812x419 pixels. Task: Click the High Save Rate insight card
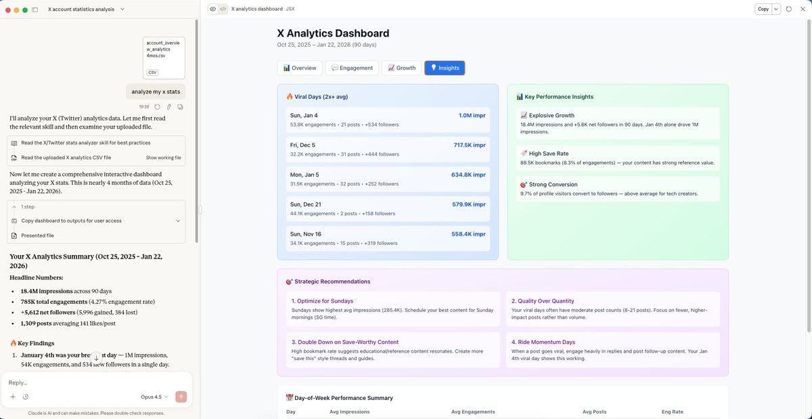618,158
